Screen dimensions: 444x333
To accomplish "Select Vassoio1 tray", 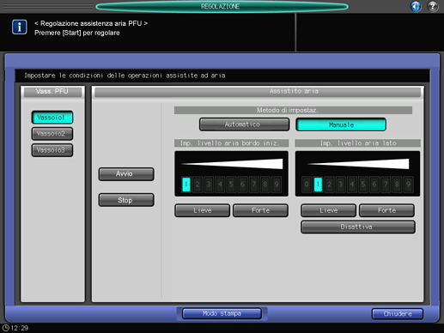I will [52, 118].
